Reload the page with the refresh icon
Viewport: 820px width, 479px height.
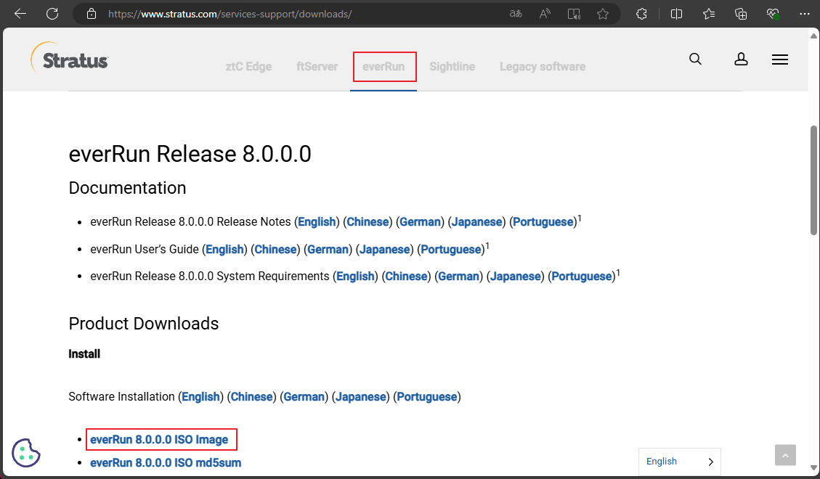[52, 14]
